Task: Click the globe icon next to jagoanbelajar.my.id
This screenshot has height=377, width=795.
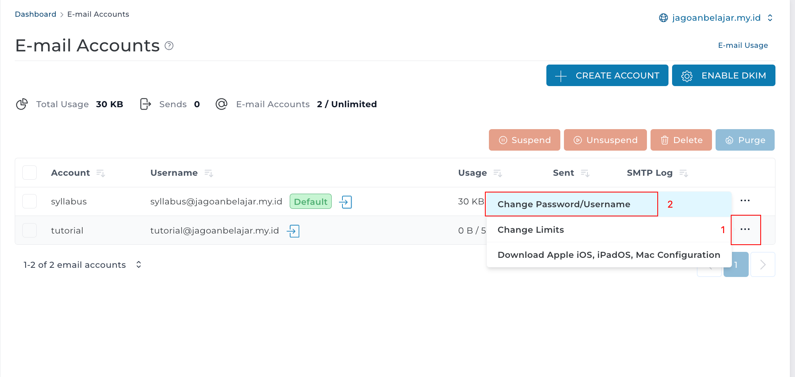Action: [663, 18]
